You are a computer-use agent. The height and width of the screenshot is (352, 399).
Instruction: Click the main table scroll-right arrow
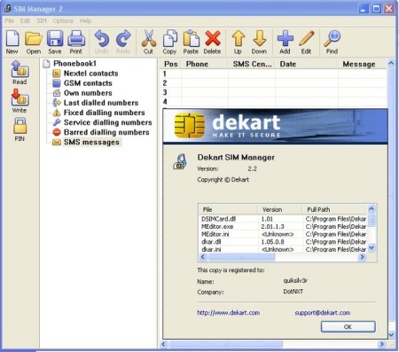click(x=382, y=344)
